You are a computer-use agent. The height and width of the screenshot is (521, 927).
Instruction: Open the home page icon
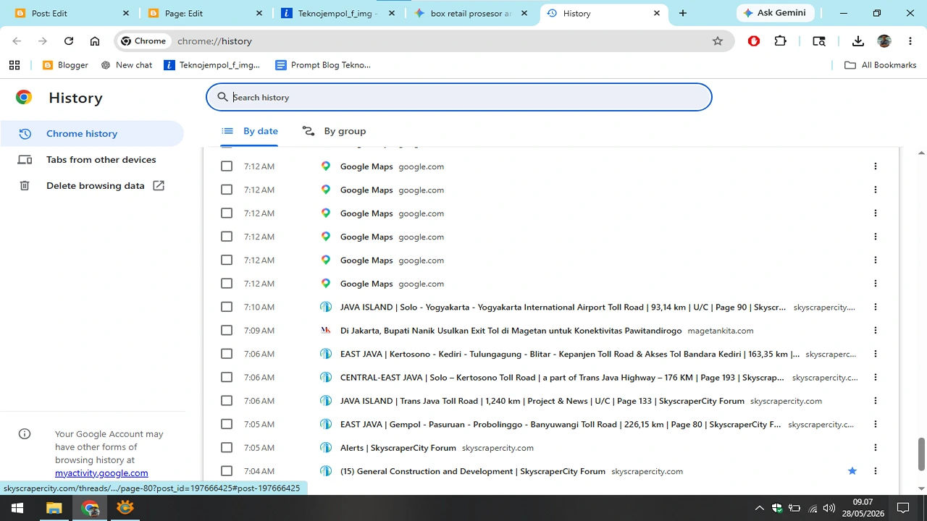click(x=95, y=41)
